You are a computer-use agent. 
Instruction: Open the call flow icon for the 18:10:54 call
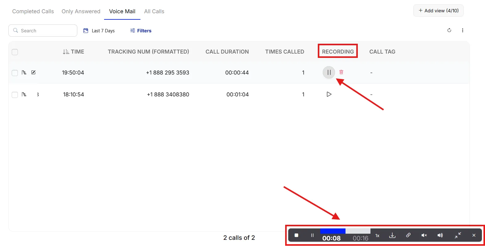coord(24,95)
